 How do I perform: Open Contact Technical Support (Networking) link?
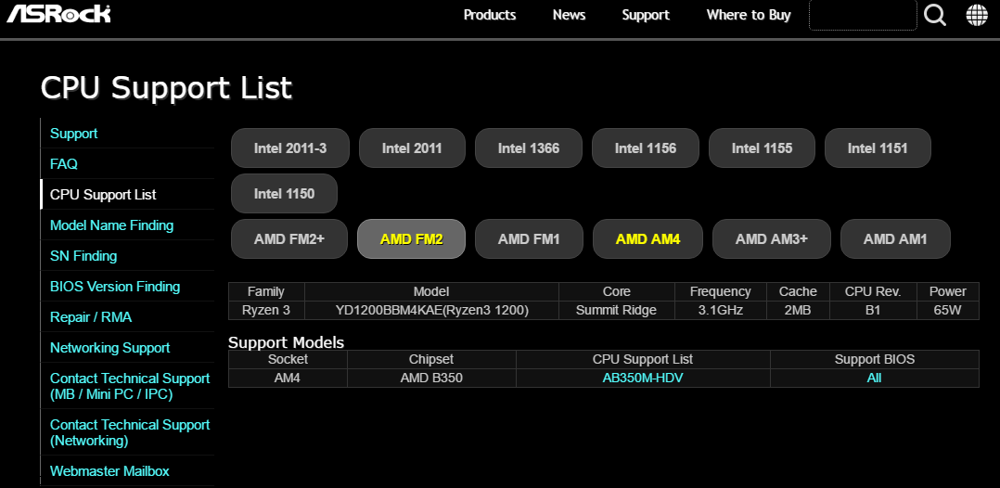[x=130, y=432]
